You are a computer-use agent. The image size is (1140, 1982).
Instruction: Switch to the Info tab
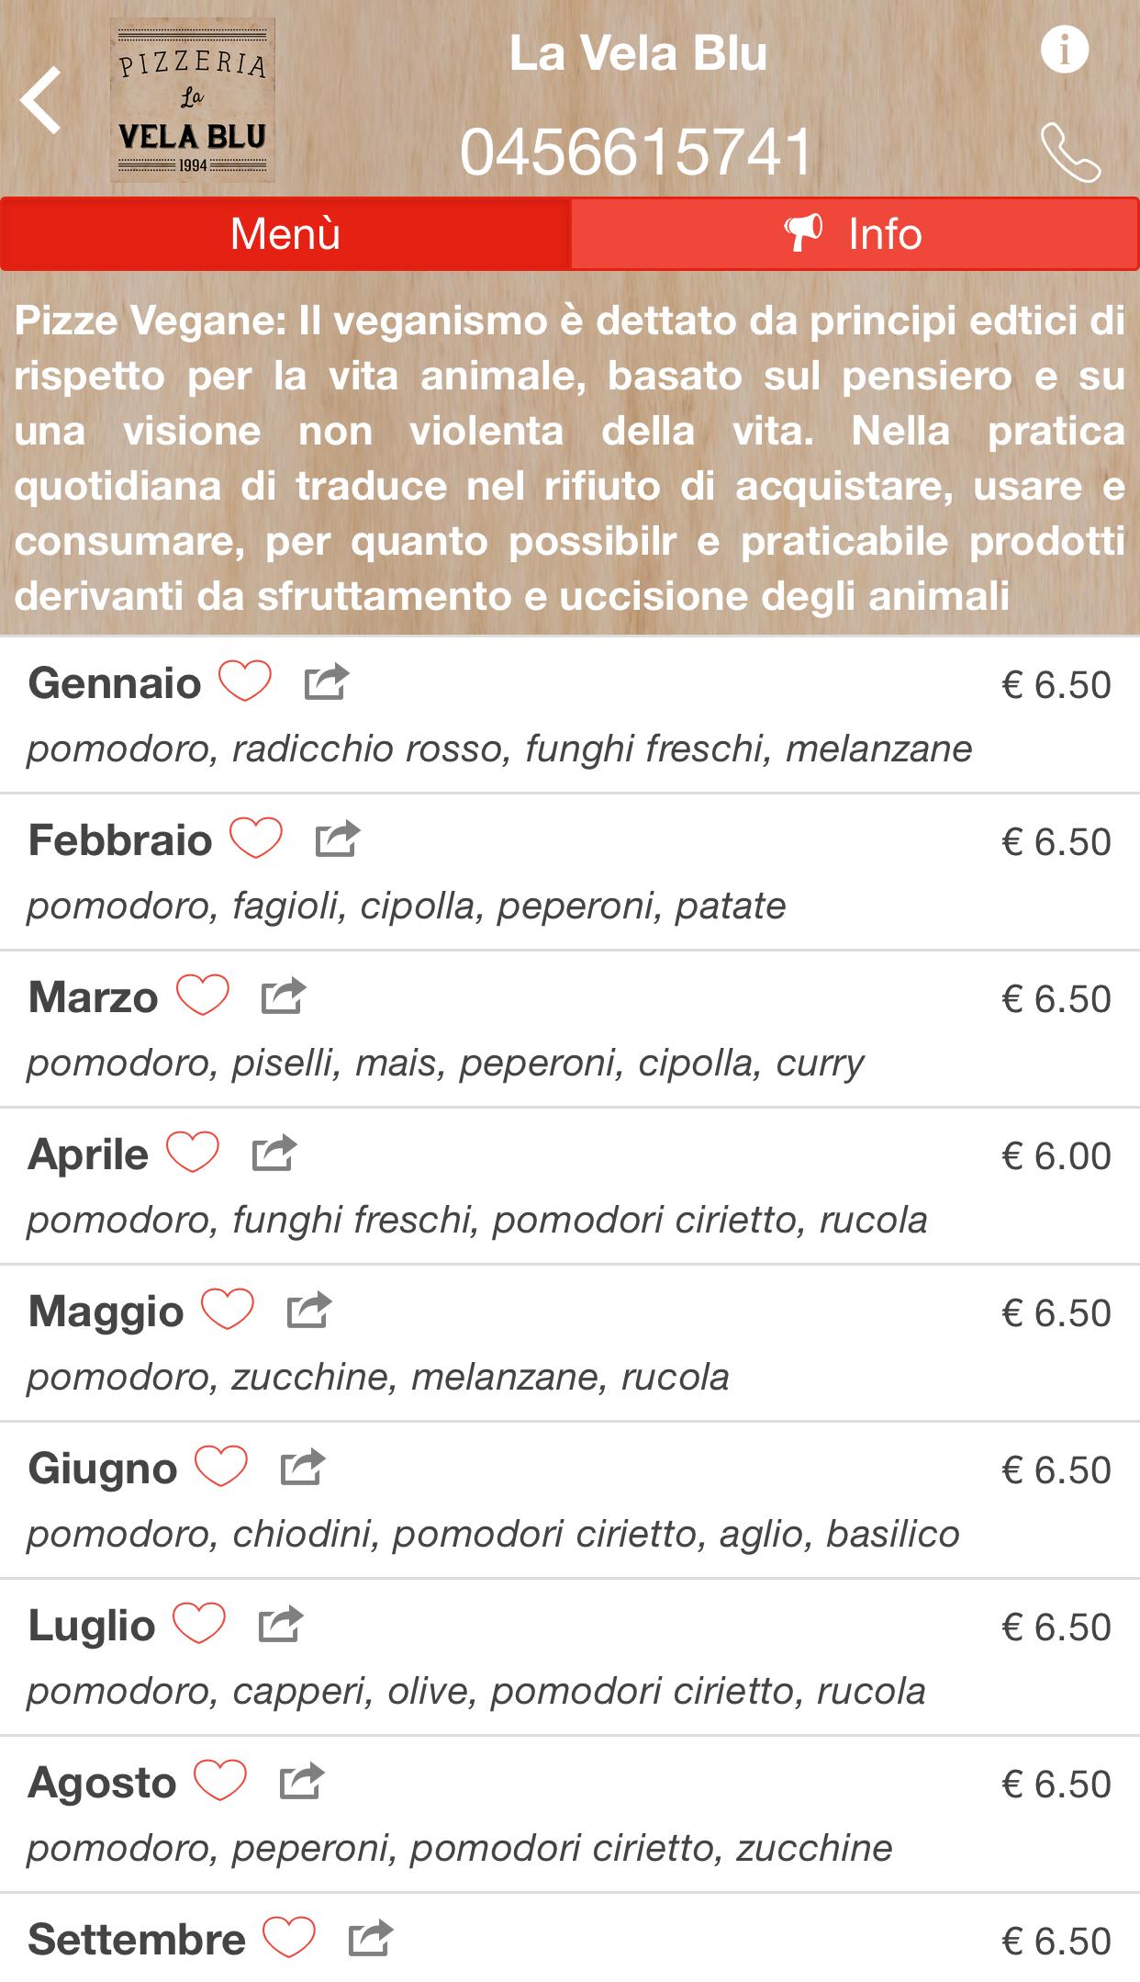pos(855,234)
